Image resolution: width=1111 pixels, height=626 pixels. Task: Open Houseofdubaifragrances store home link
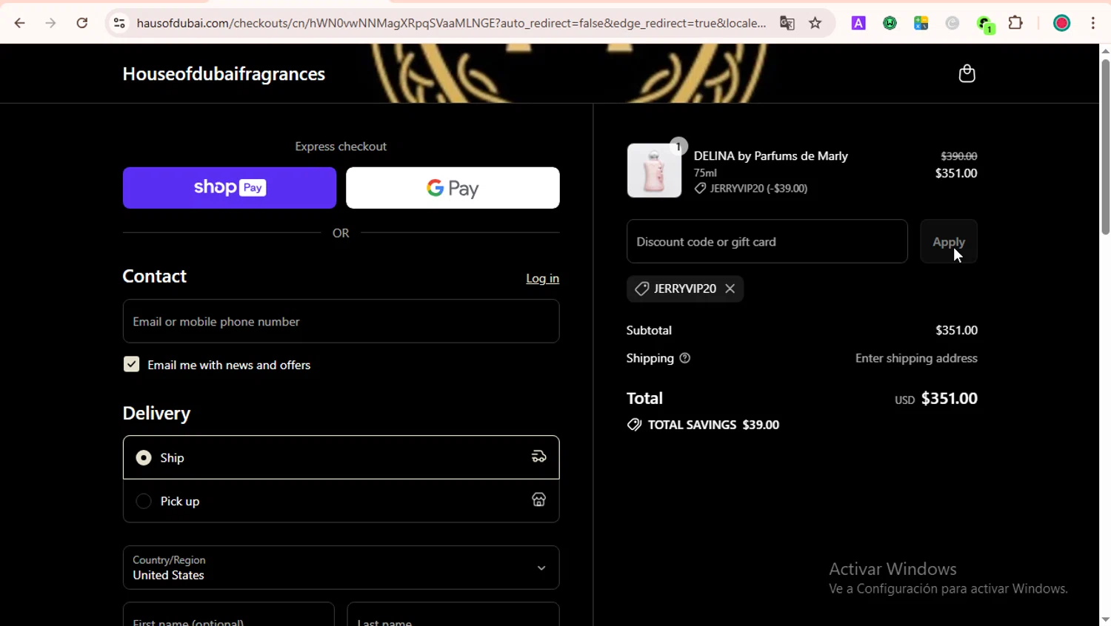coord(224,74)
